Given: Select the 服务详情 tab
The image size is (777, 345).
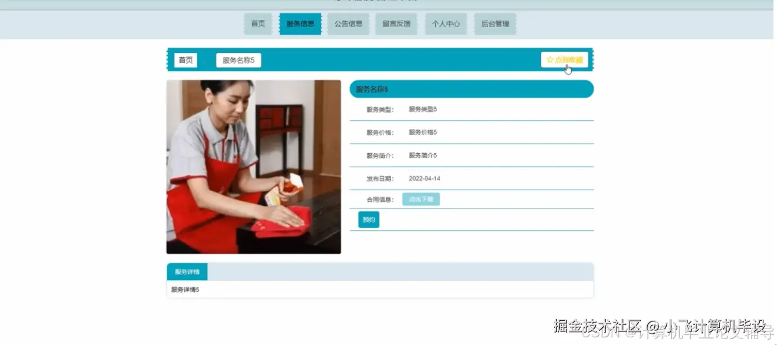Looking at the screenshot, I should (x=187, y=272).
